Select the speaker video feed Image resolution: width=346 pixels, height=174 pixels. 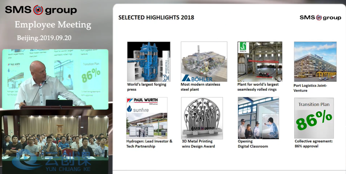[55, 79]
